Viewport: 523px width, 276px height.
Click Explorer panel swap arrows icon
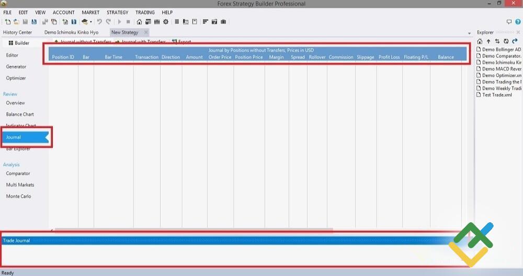(x=497, y=41)
